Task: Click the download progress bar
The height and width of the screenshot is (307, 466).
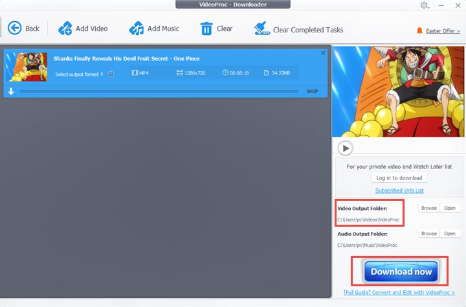Action: (159, 91)
